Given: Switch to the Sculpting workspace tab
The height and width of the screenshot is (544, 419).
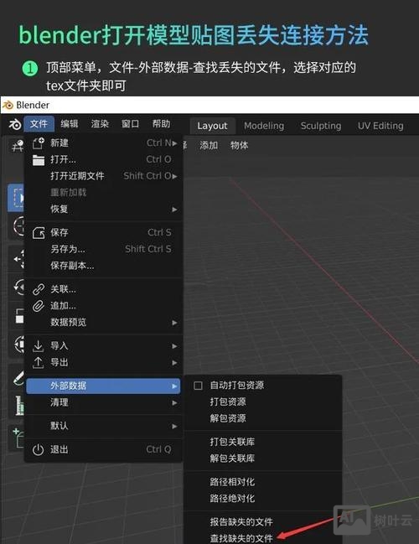Looking at the screenshot, I should (321, 126).
